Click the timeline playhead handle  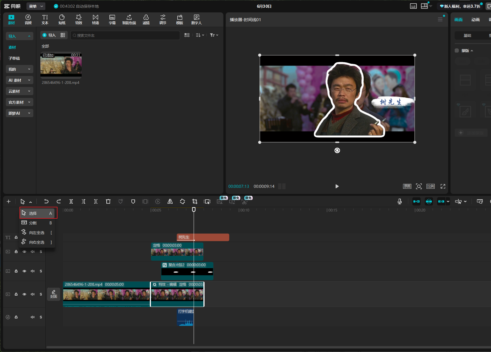click(194, 210)
